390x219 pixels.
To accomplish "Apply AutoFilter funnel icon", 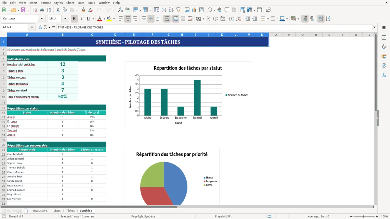I will (x=178, y=10).
